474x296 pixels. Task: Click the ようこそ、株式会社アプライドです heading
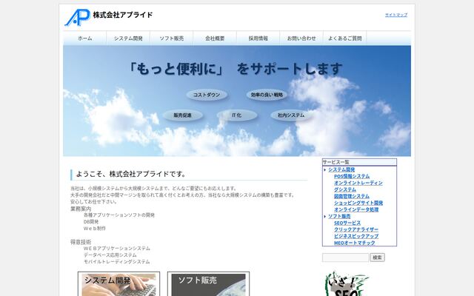[x=131, y=175]
